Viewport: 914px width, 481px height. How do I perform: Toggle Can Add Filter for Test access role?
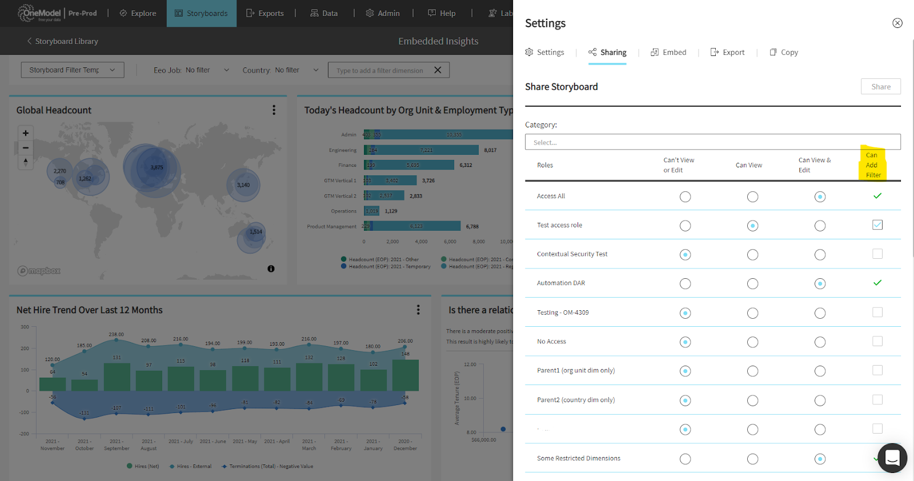click(x=877, y=225)
